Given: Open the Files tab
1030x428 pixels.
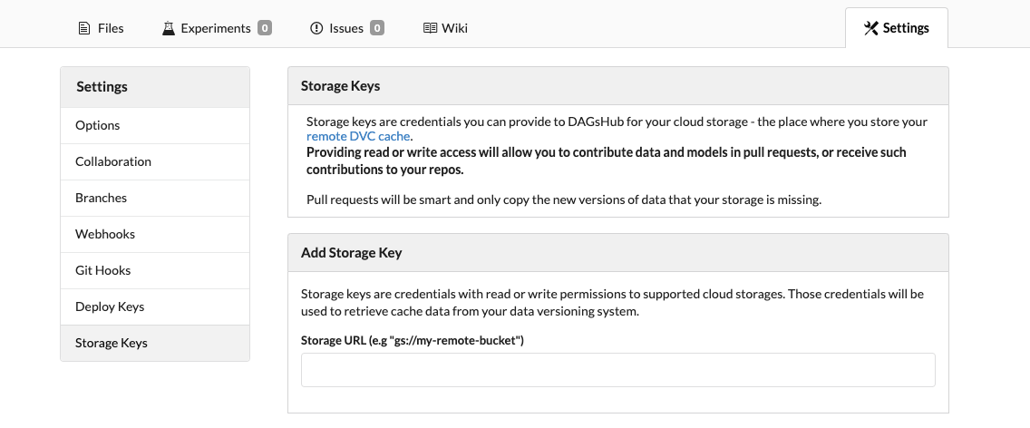Looking at the screenshot, I should [110, 28].
